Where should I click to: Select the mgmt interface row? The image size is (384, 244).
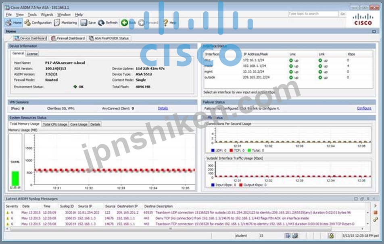[288, 72]
